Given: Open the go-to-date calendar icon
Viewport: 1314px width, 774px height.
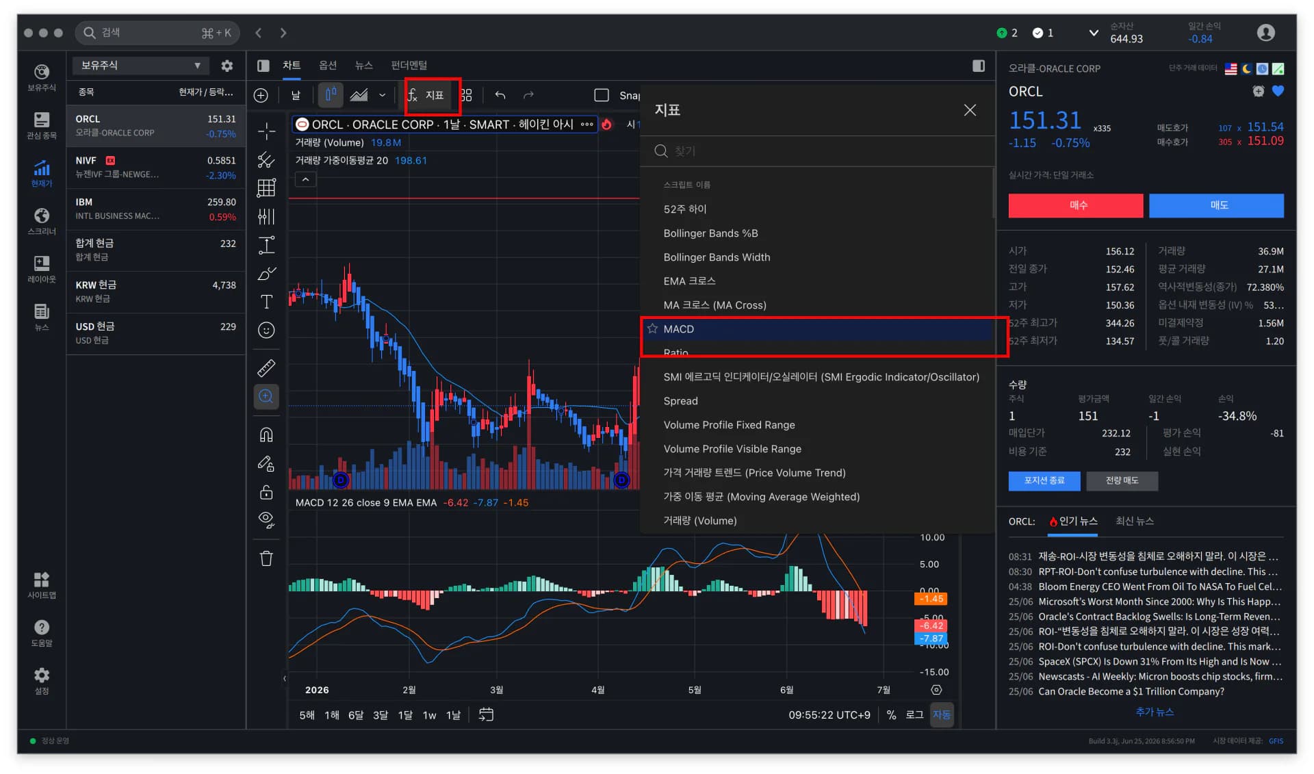Looking at the screenshot, I should [486, 714].
